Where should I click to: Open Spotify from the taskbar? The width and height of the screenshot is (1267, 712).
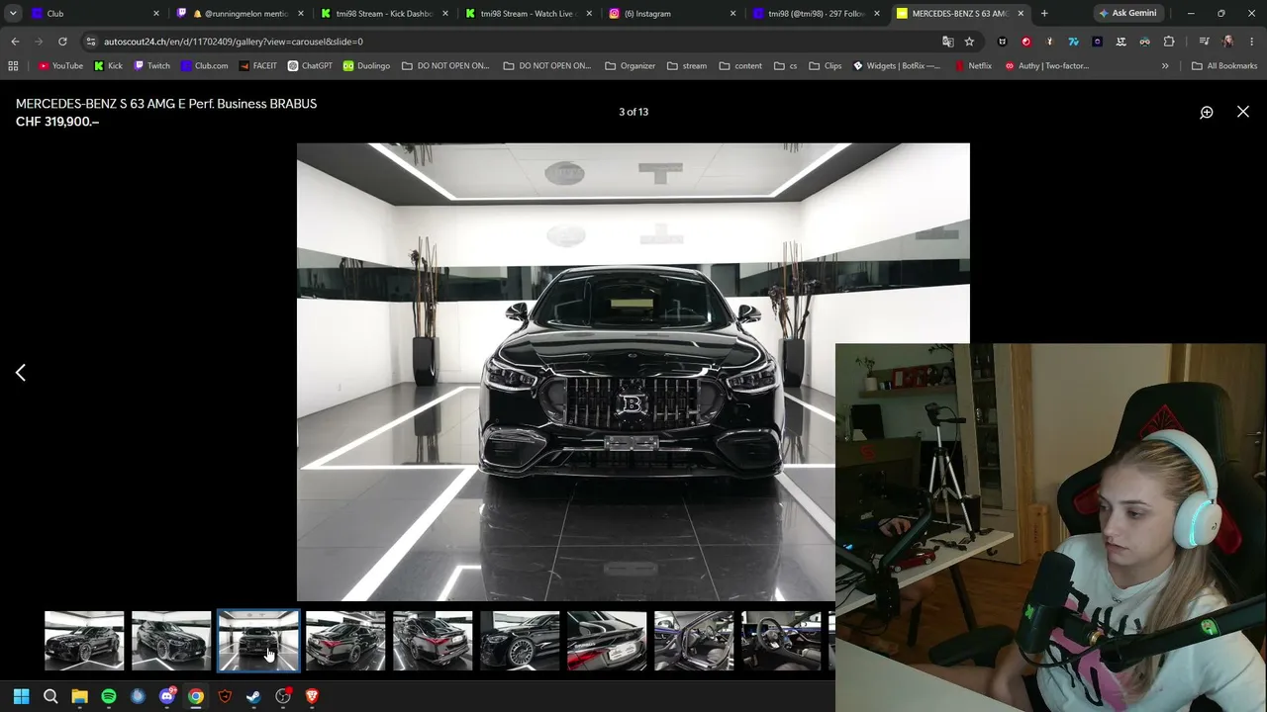pos(109,696)
